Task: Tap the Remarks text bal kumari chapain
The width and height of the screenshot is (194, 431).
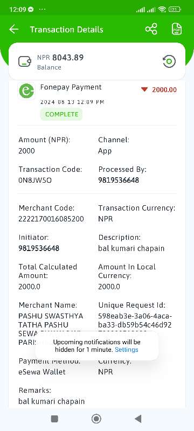Action: coord(51,401)
